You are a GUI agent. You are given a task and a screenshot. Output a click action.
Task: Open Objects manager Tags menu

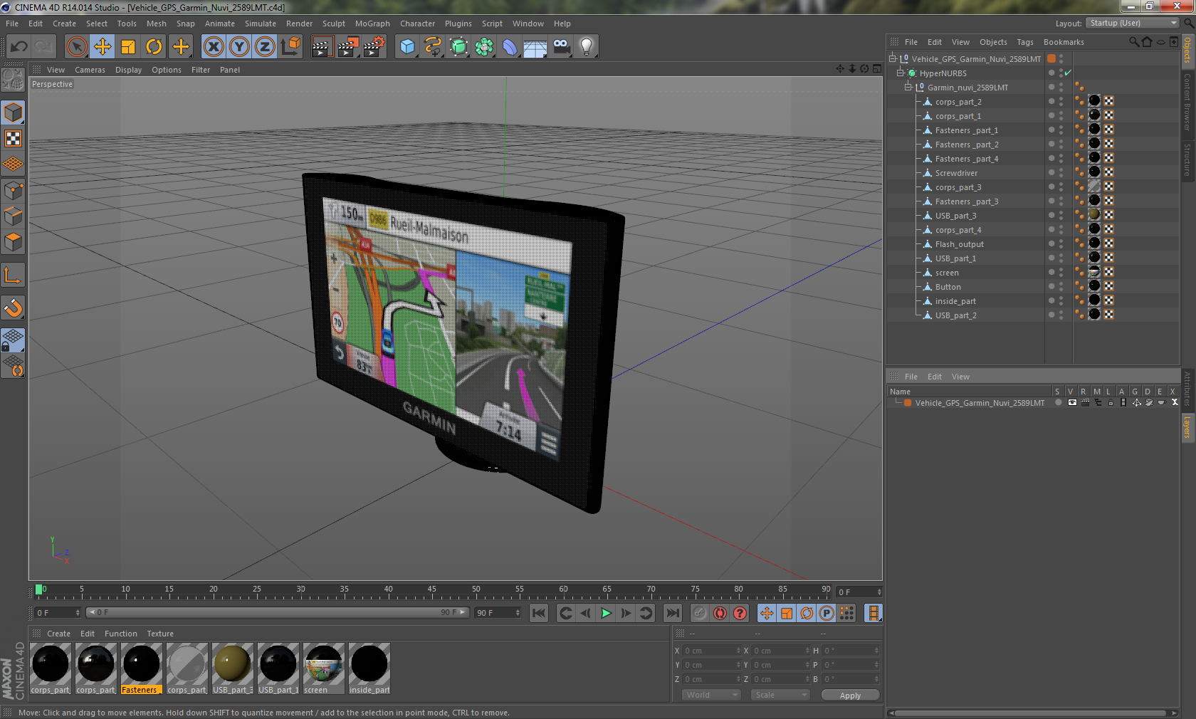pos(1025,42)
